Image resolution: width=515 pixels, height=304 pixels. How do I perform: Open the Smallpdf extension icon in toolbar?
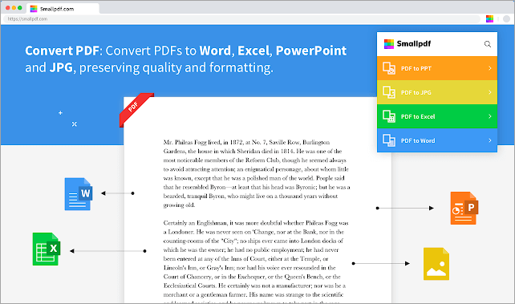pyautogui.click(x=489, y=18)
